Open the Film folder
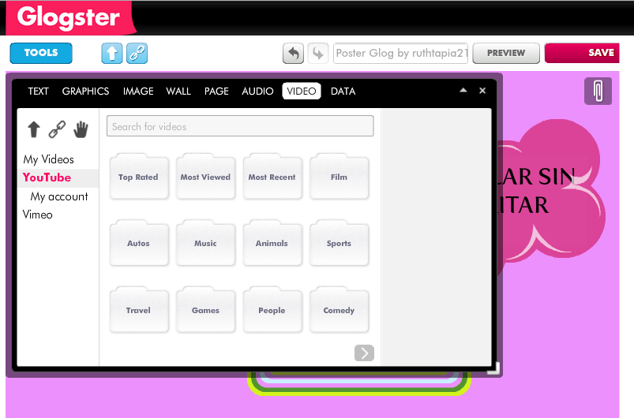Viewport: 634px width, 418px height. coord(339,176)
